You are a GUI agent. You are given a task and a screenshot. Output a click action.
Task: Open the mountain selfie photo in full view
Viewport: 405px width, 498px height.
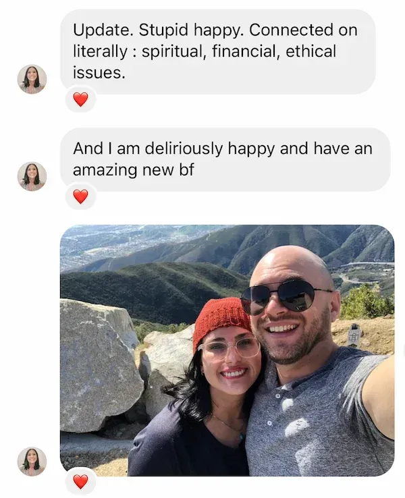point(227,350)
